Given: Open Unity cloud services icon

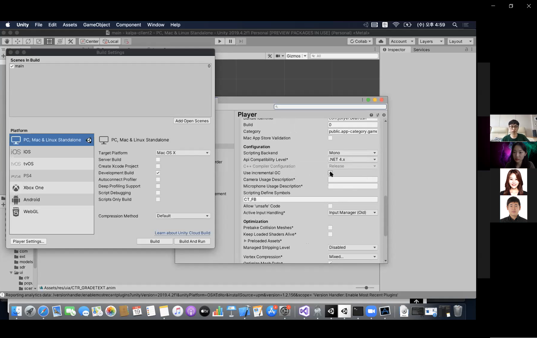Looking at the screenshot, I should coord(381,41).
